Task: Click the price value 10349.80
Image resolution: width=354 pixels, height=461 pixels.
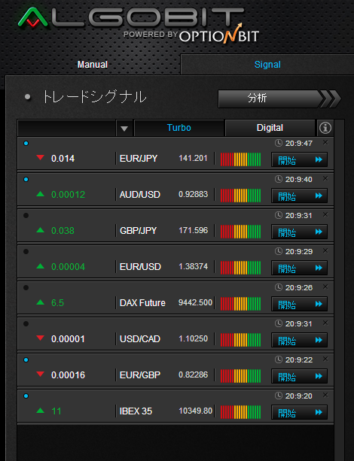Action: click(x=195, y=411)
